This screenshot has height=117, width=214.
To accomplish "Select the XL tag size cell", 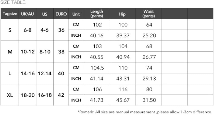I will (x=10, y=95).
